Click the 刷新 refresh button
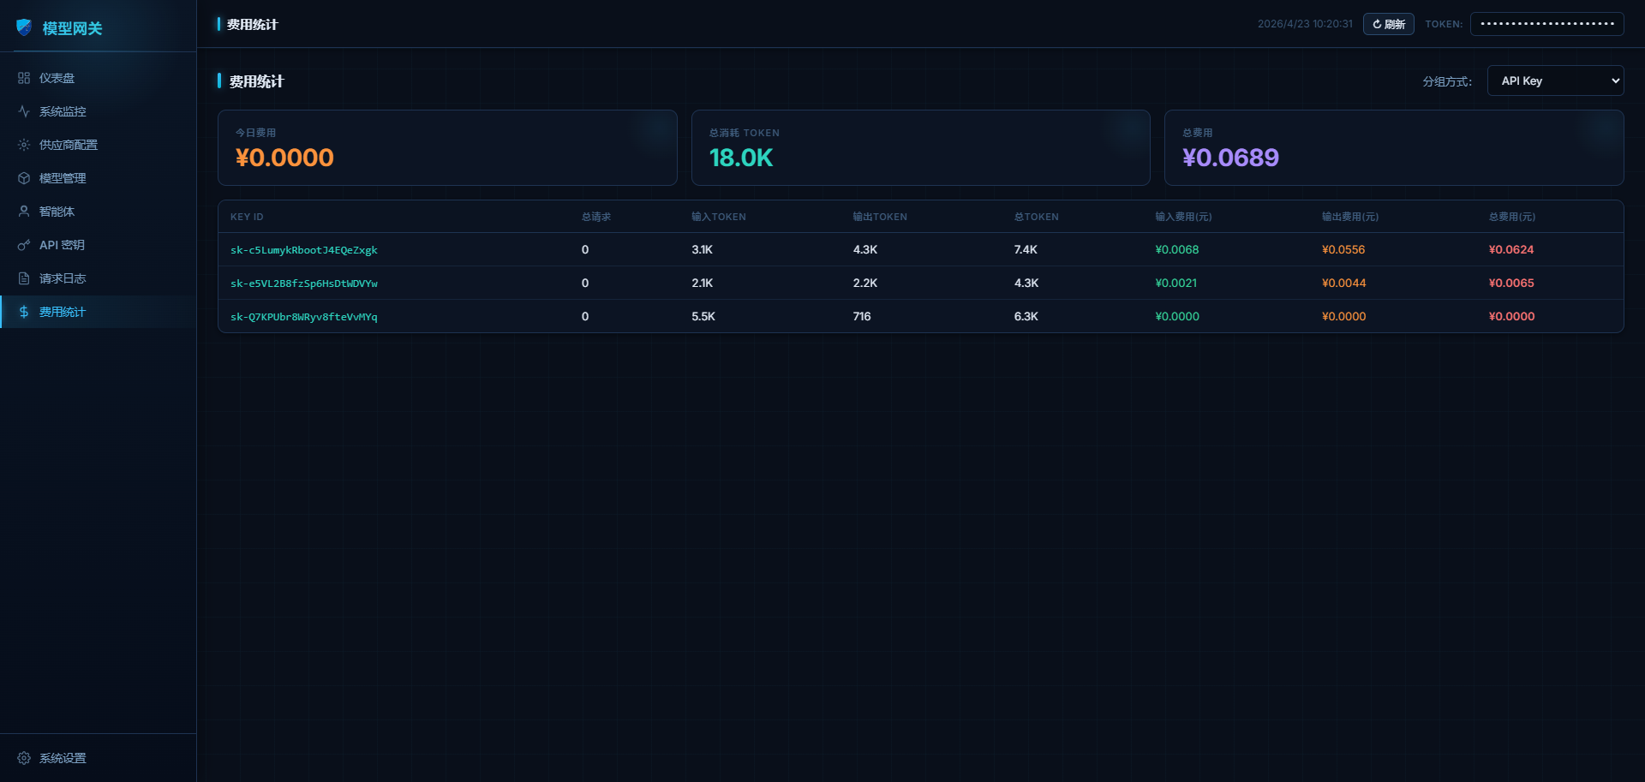 (1388, 24)
